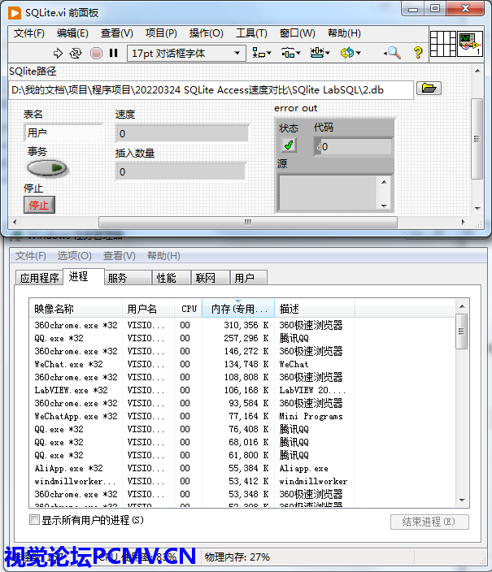Toggle the 事务 switch
This screenshot has width=492, height=572.
coord(48,168)
